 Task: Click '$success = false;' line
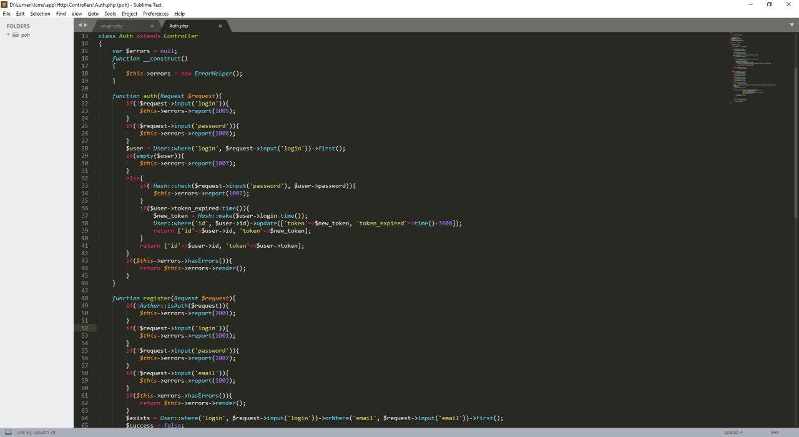[155, 426]
